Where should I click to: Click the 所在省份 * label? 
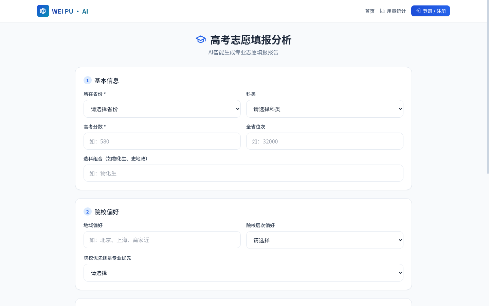click(95, 94)
